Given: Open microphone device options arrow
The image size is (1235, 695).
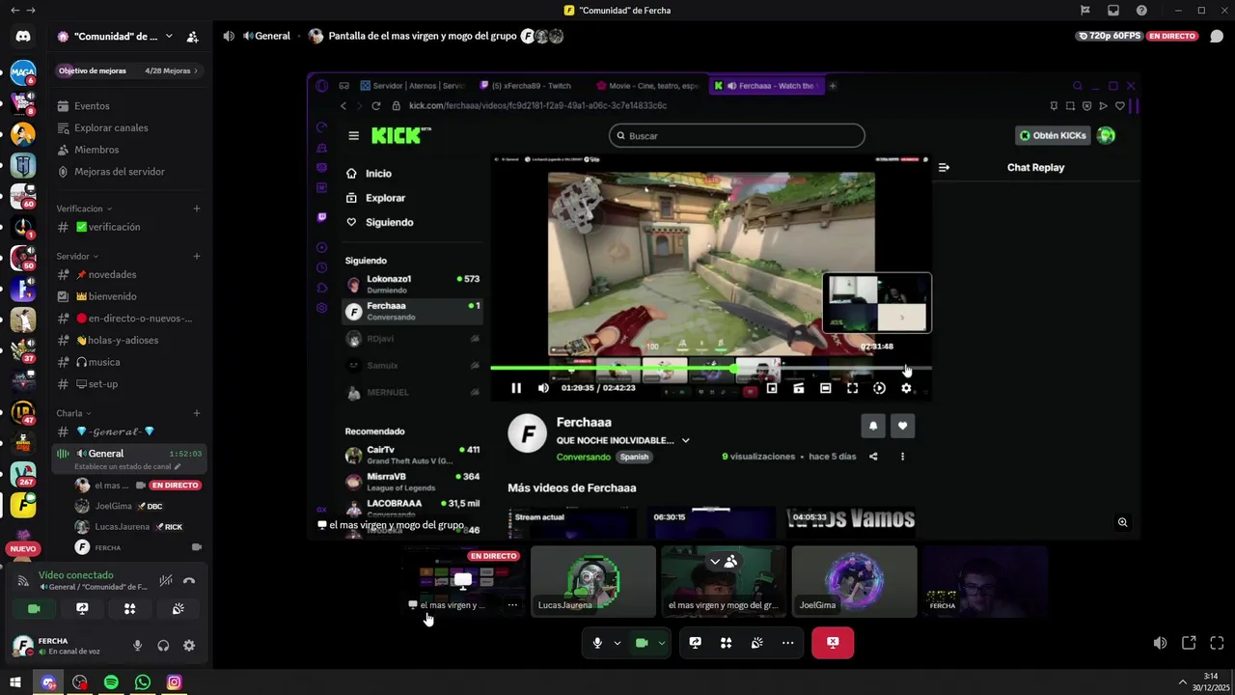Looking at the screenshot, I should coord(617,643).
